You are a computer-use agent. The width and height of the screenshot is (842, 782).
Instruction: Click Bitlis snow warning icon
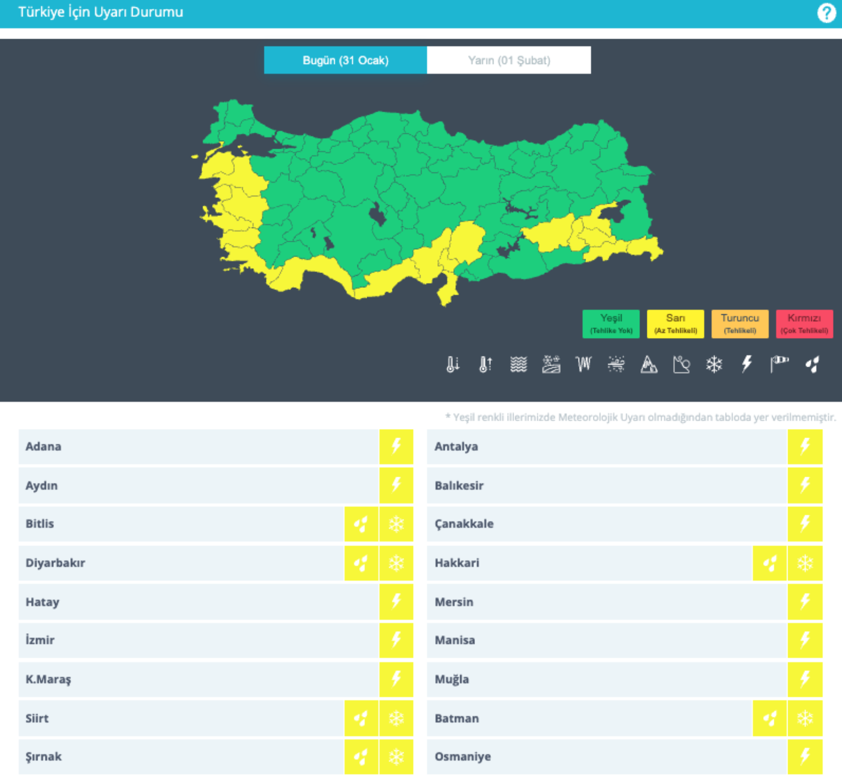click(x=396, y=524)
